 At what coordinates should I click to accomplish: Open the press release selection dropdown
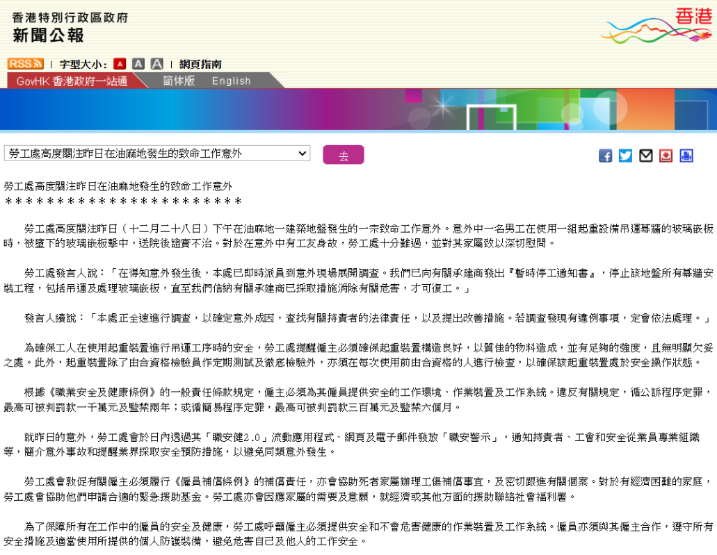coord(157,154)
